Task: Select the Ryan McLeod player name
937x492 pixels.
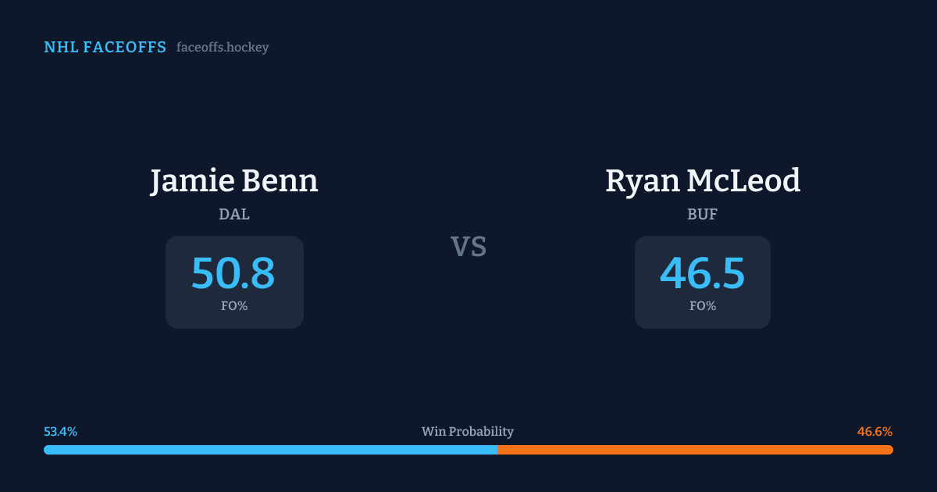Action: coord(703,181)
